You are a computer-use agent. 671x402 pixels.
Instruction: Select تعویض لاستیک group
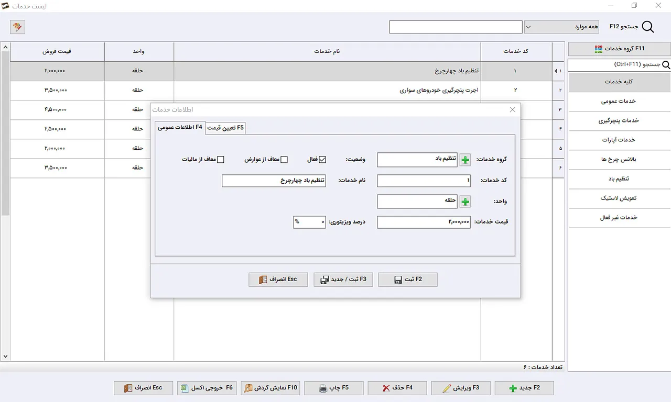click(620, 198)
